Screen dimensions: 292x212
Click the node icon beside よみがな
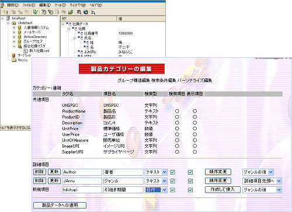[x=80, y=52]
